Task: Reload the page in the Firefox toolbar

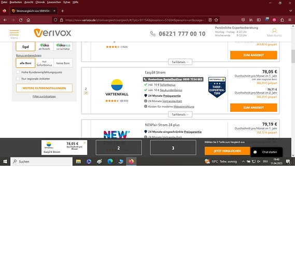Action: click(21, 20)
